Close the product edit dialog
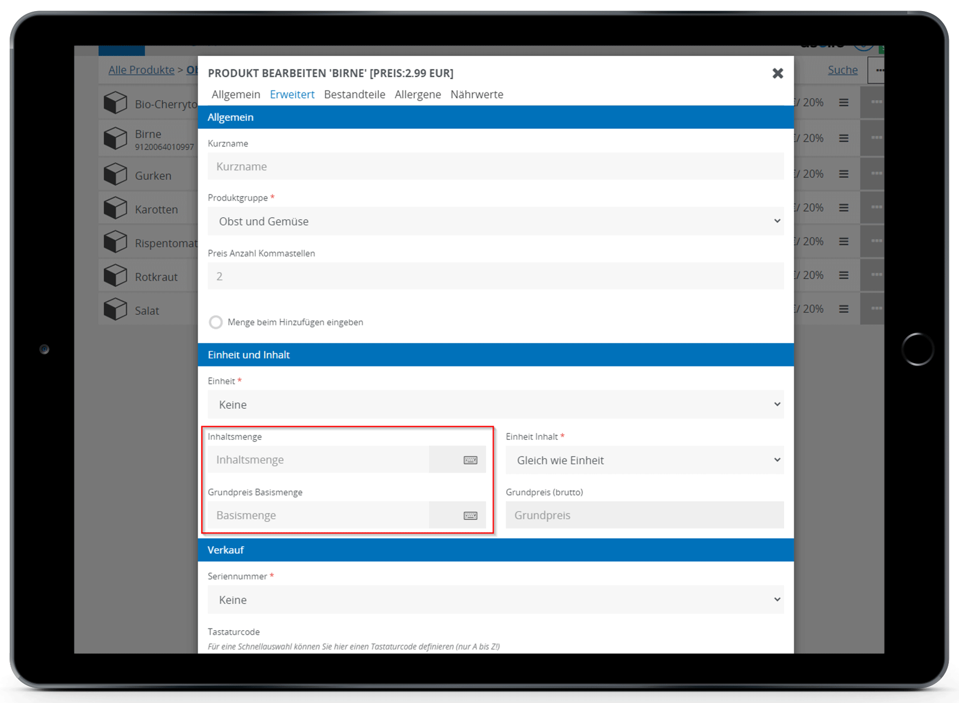This screenshot has width=959, height=703. [x=777, y=73]
